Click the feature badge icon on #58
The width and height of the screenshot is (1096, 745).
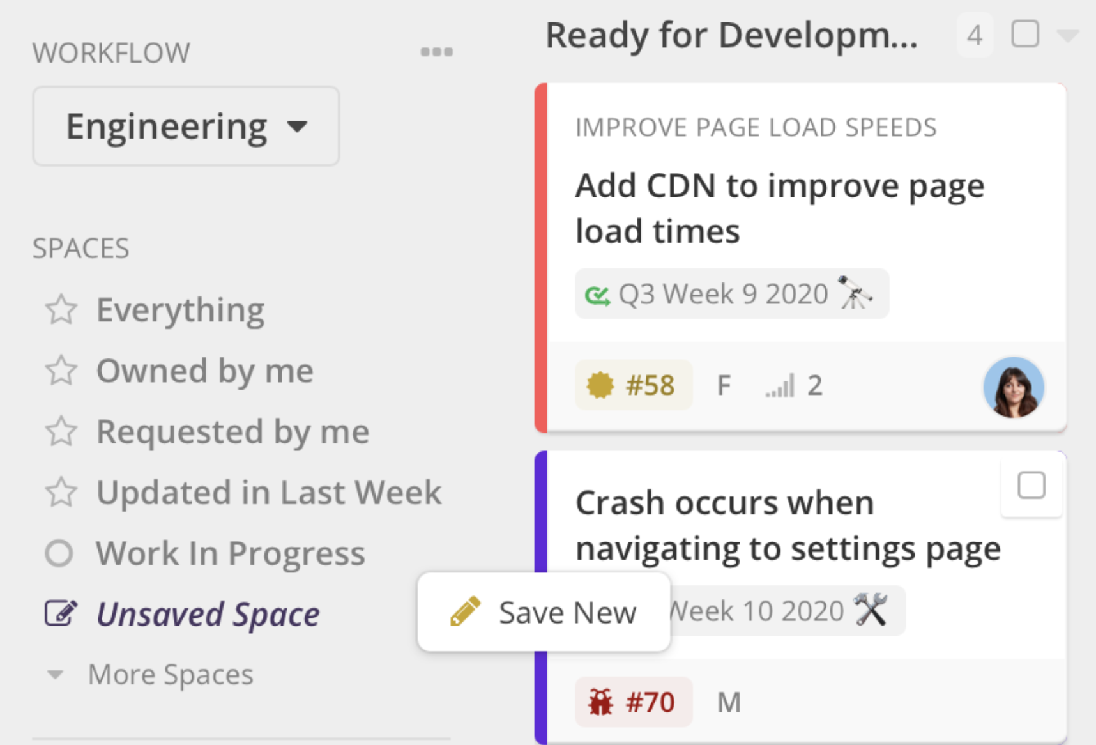pyautogui.click(x=600, y=385)
